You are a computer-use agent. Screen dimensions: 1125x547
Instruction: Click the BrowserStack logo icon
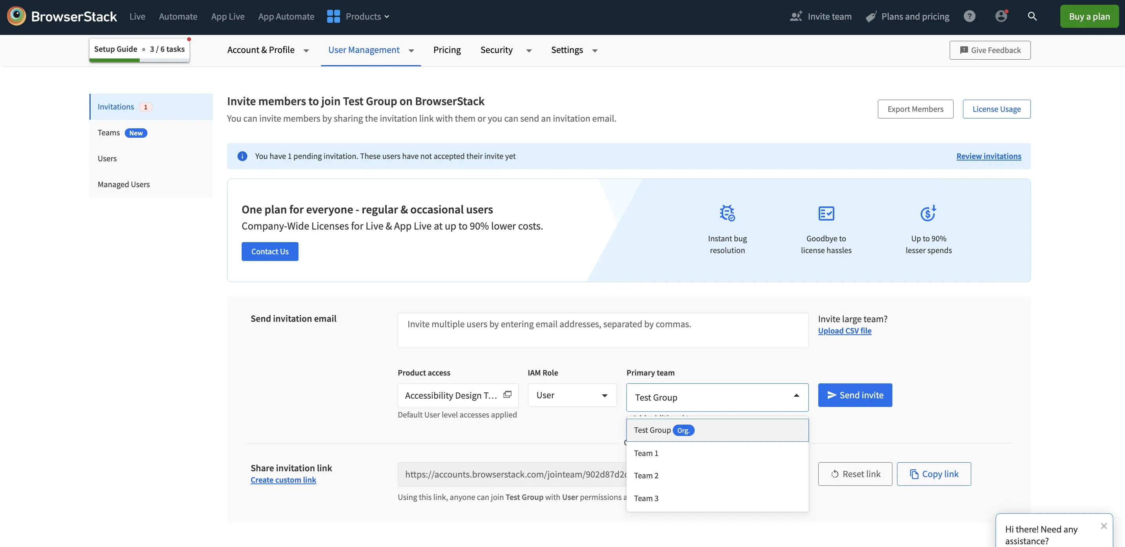[x=16, y=16]
